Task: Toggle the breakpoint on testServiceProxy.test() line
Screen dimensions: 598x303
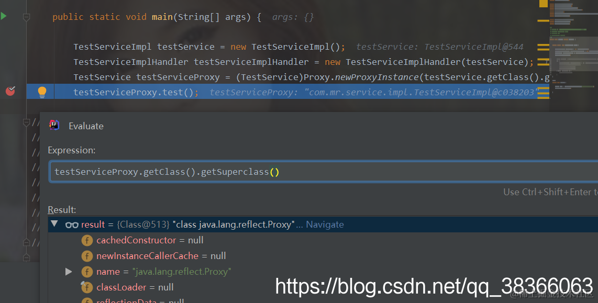Action: (10, 91)
